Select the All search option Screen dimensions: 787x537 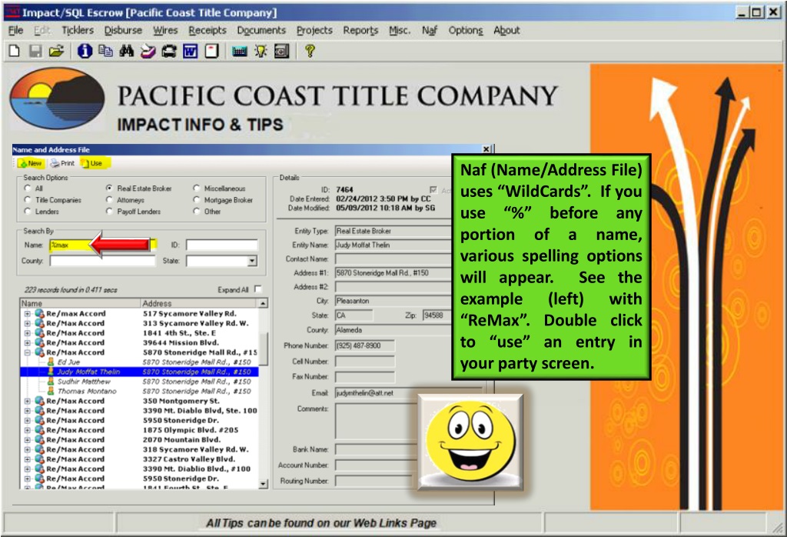click(27, 188)
